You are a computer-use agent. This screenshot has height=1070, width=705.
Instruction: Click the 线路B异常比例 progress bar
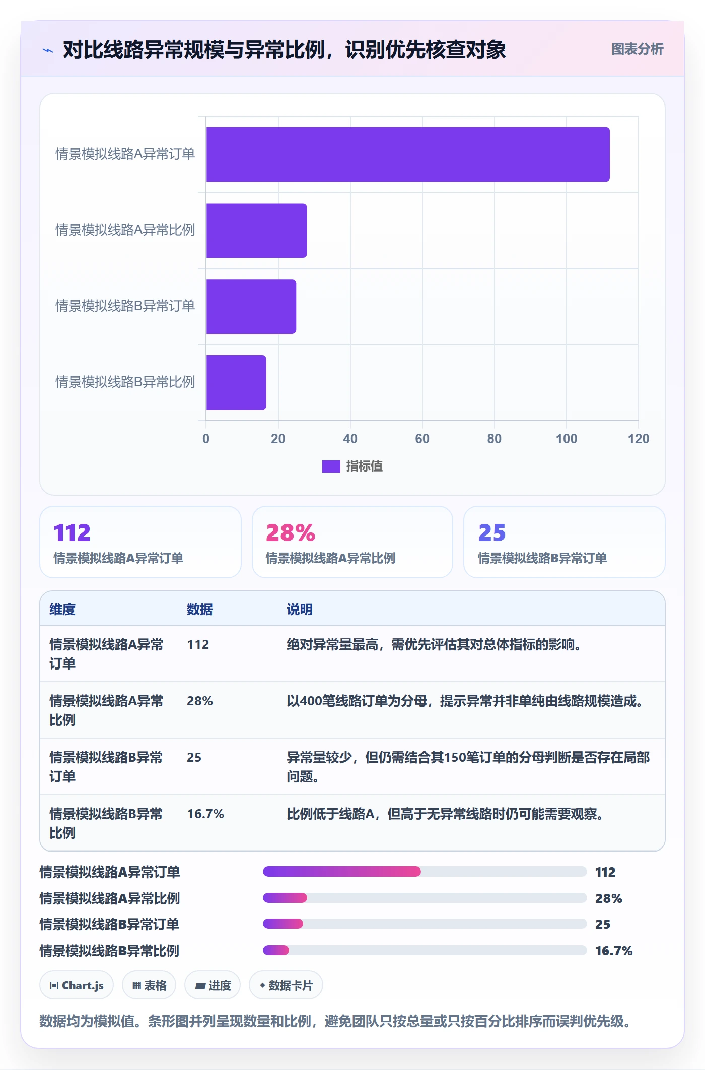(x=425, y=950)
